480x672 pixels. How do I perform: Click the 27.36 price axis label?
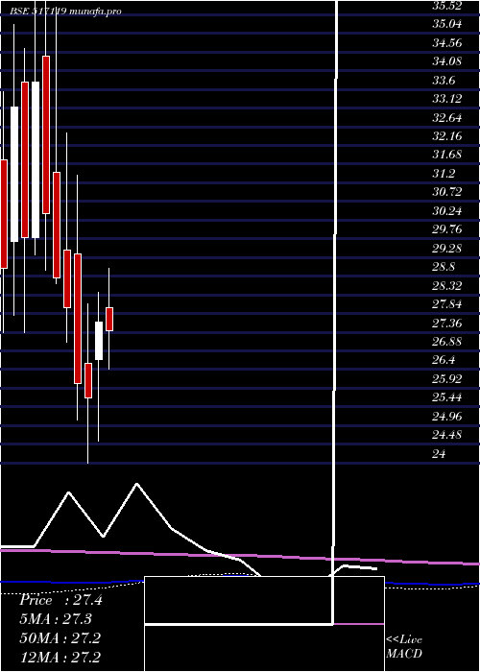tap(446, 324)
